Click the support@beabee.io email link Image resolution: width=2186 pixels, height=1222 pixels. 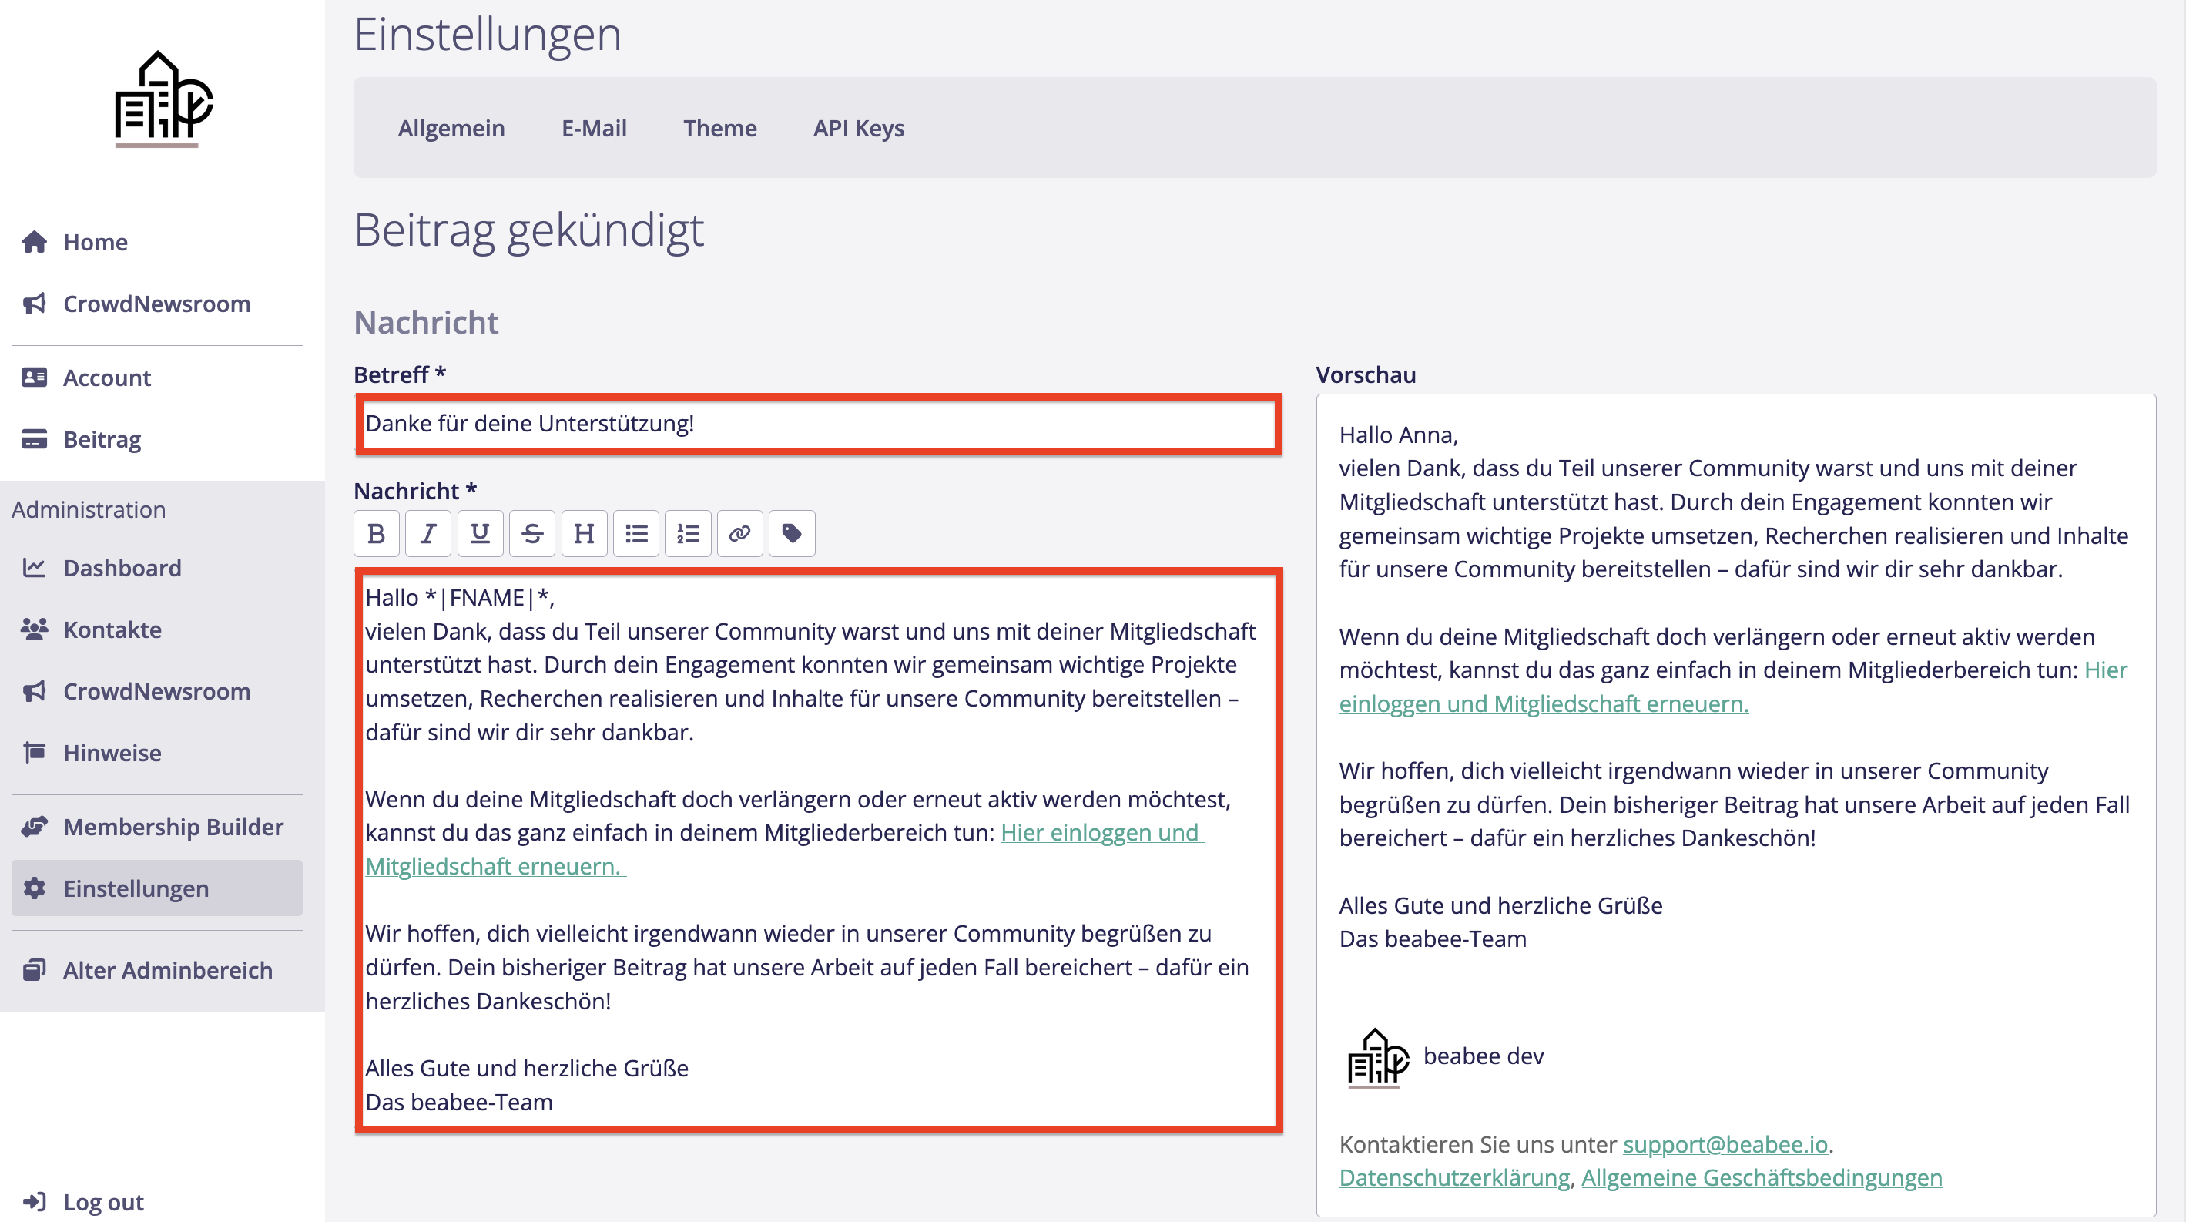click(x=1725, y=1144)
